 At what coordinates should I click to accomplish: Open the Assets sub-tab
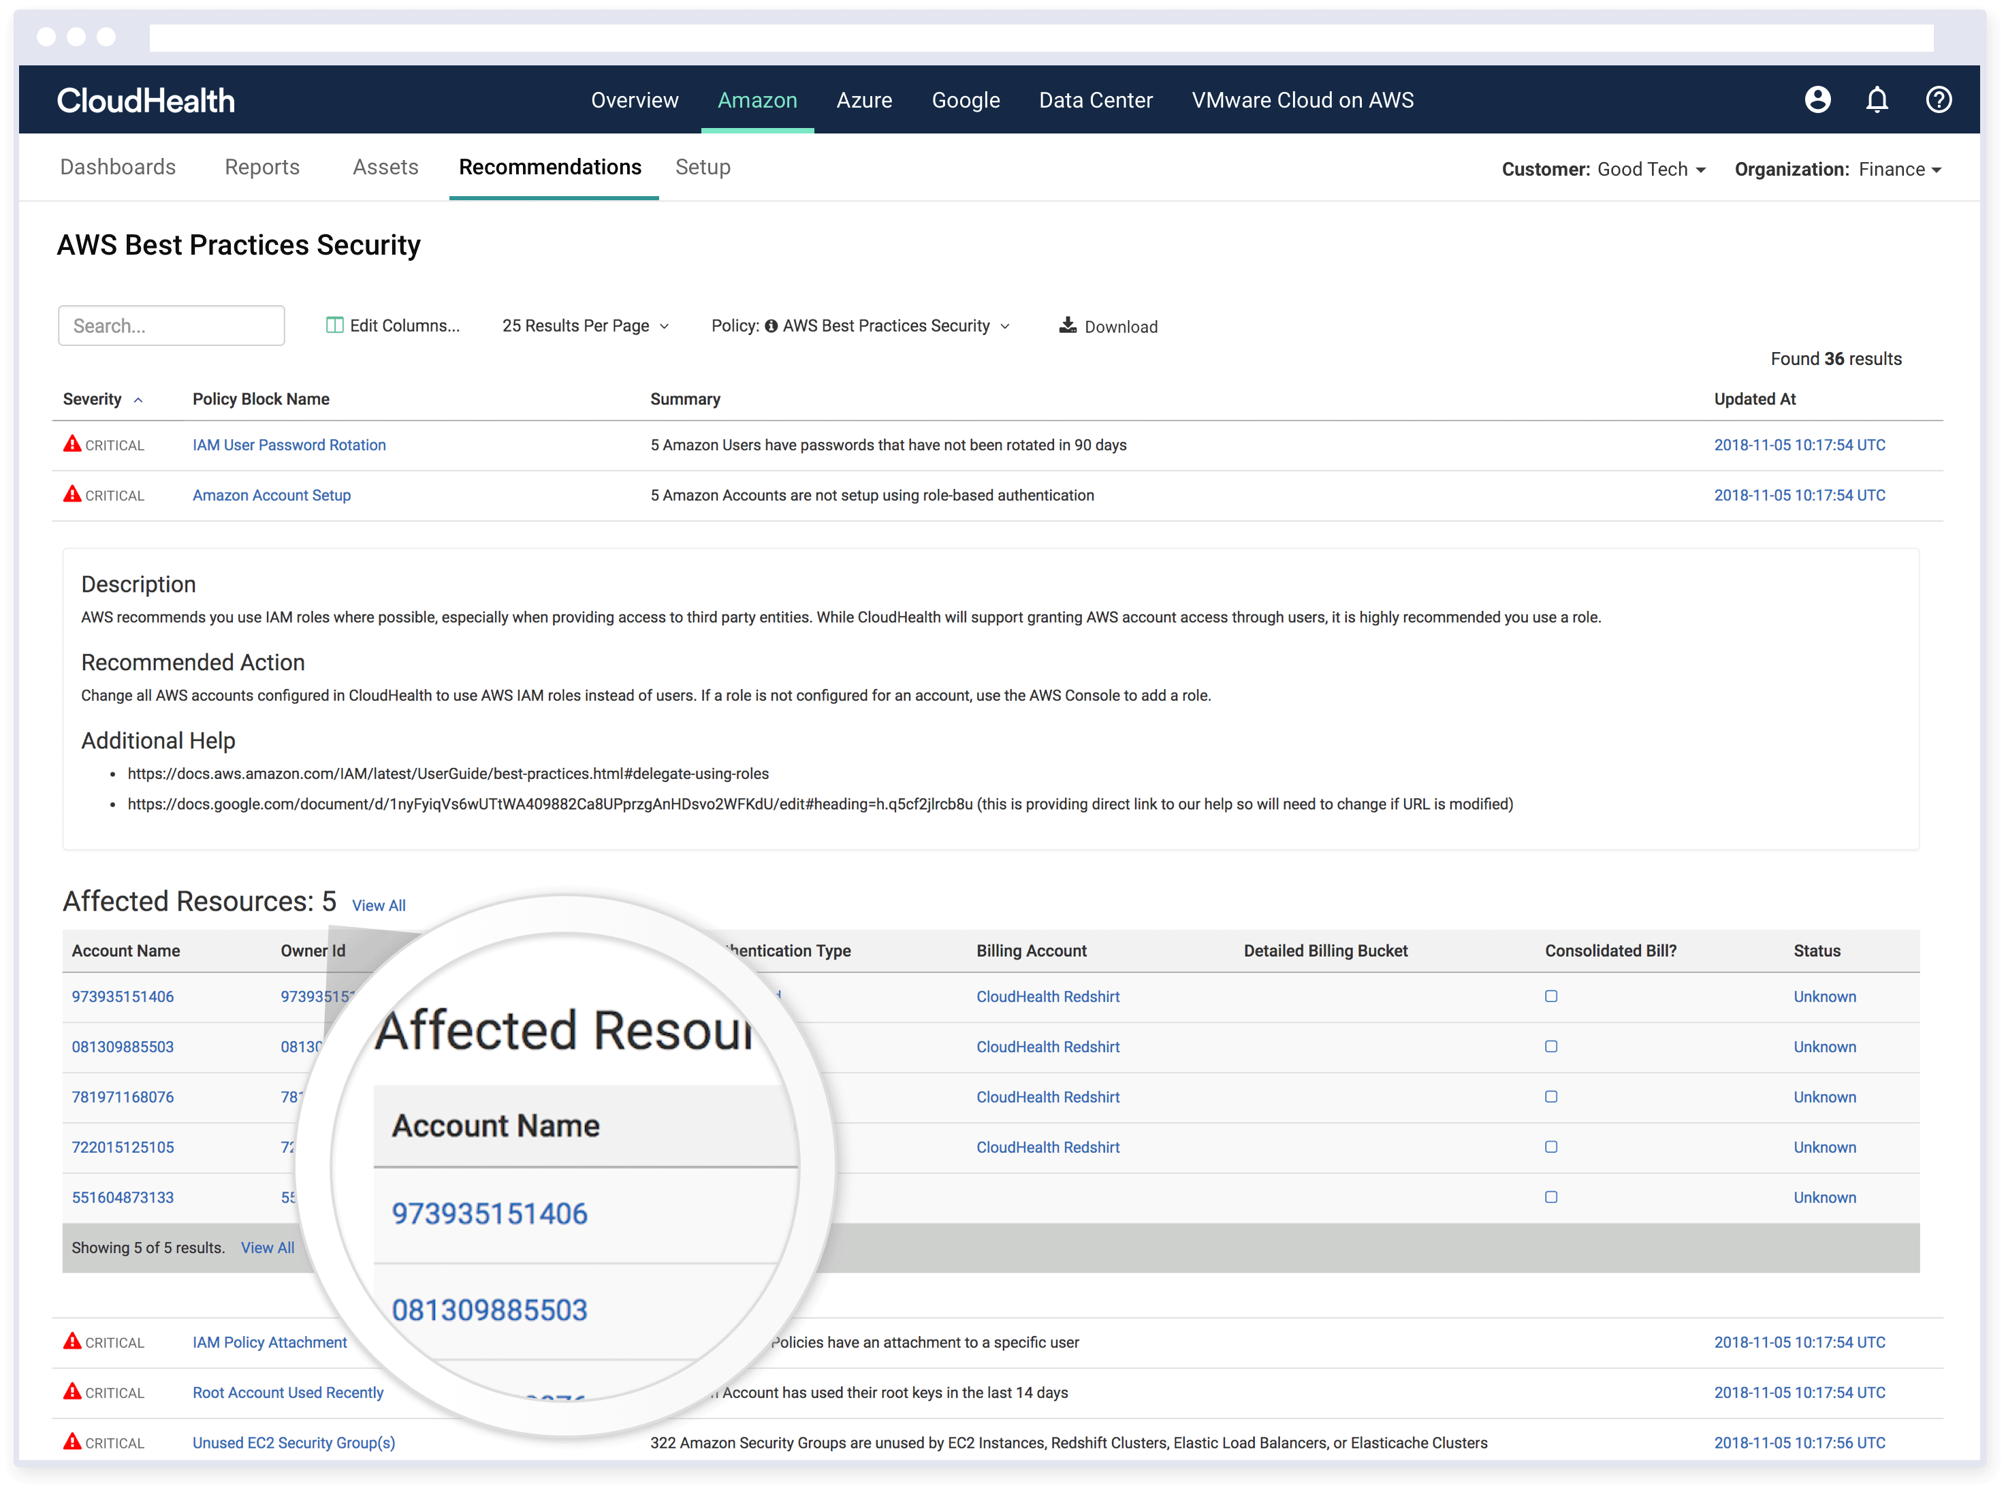pyautogui.click(x=385, y=167)
